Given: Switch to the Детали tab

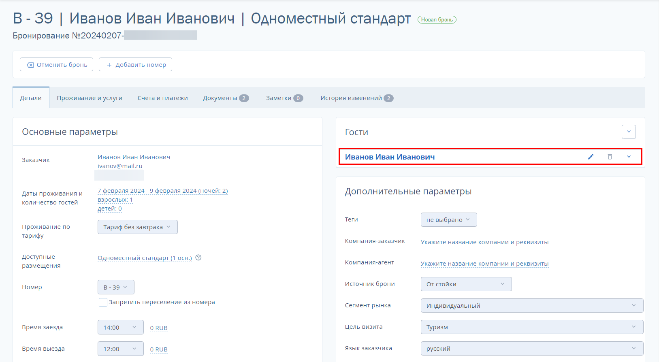Looking at the screenshot, I should [31, 98].
